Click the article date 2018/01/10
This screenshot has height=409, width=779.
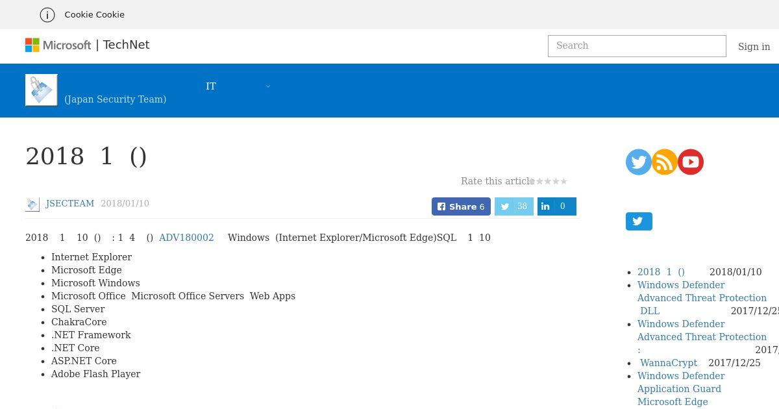125,203
